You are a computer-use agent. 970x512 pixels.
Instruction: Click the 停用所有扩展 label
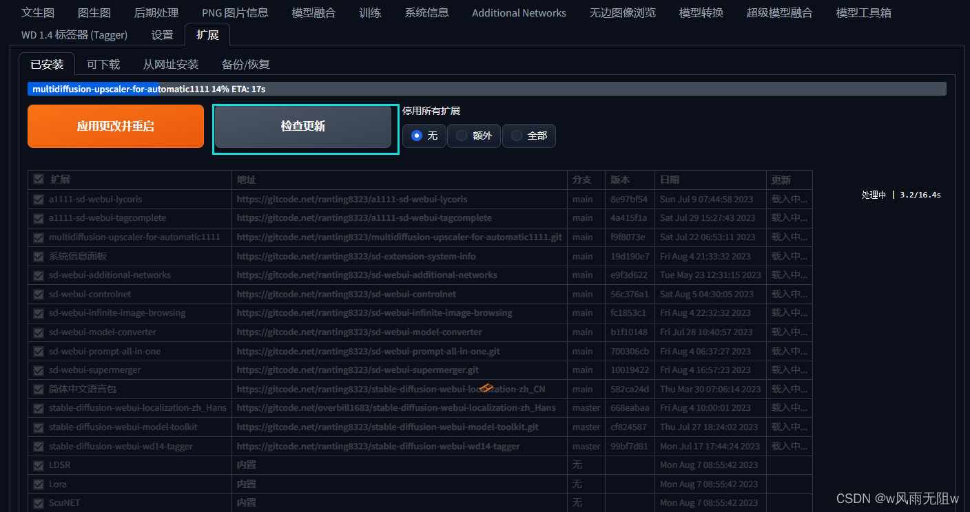(x=431, y=111)
